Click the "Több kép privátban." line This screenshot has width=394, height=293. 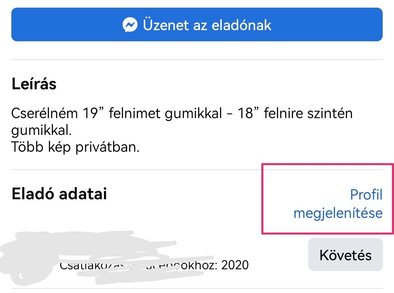point(75,147)
